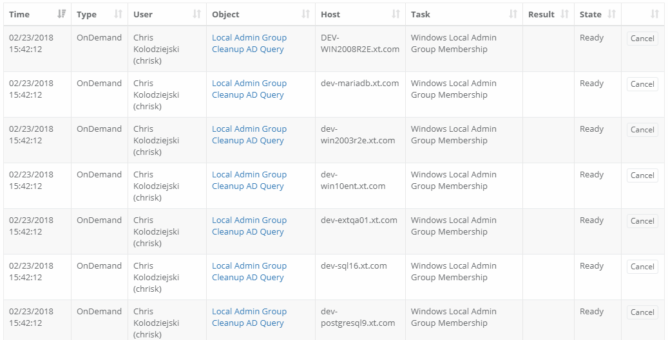Image resolution: width=668 pixels, height=340 pixels.
Task: Open the Object link in the dev-sql16 row
Action: click(249, 271)
